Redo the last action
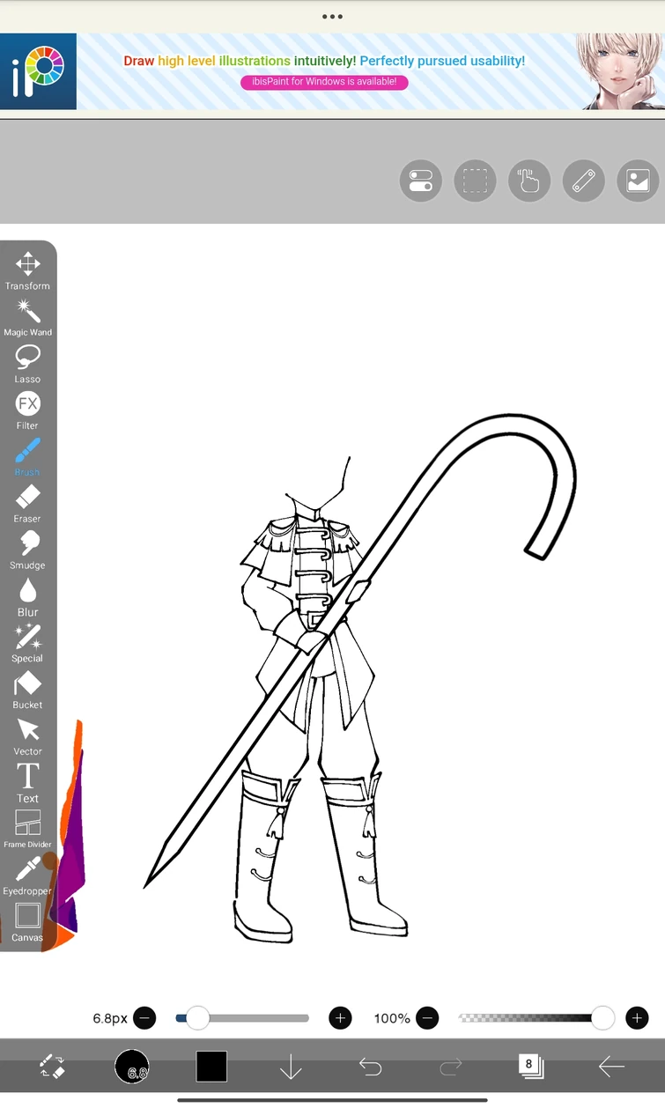 tap(450, 1067)
